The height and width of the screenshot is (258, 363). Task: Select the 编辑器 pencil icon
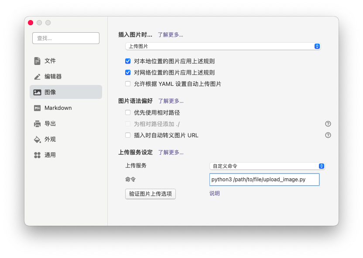point(37,77)
